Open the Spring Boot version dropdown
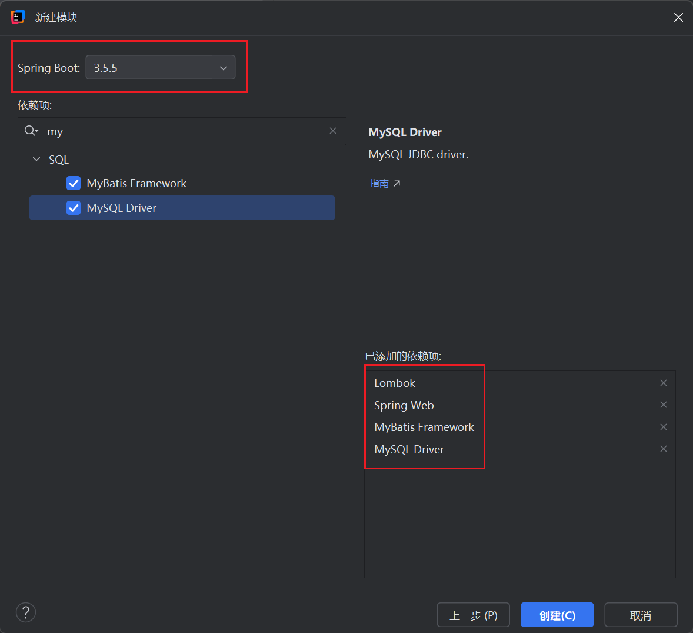This screenshot has width=693, height=633. click(x=161, y=67)
